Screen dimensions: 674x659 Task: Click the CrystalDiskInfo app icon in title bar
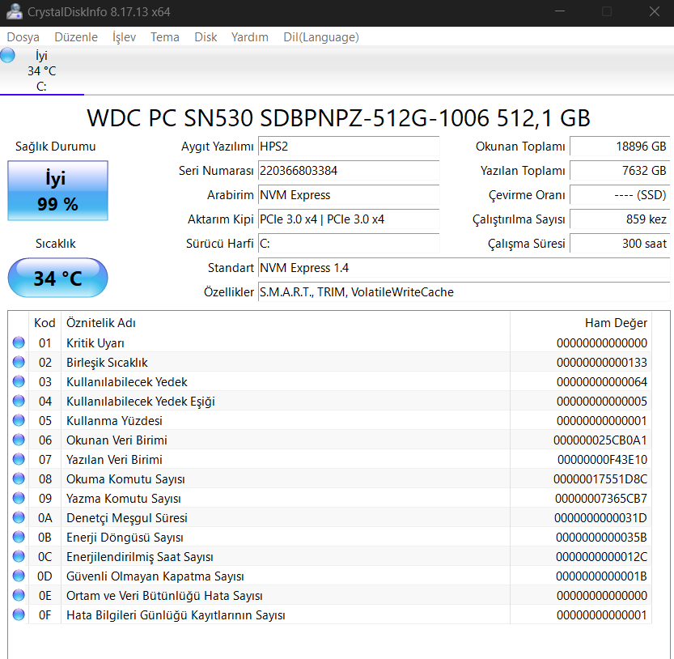tap(15, 11)
